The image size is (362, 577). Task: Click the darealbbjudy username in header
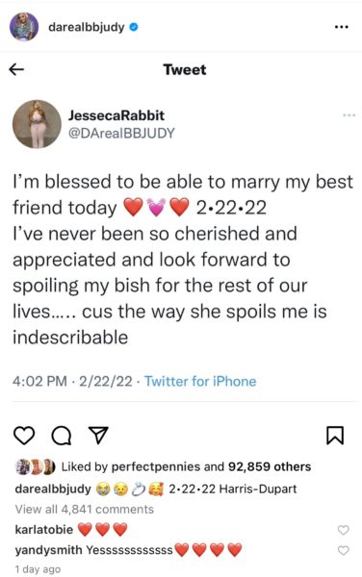(x=87, y=27)
